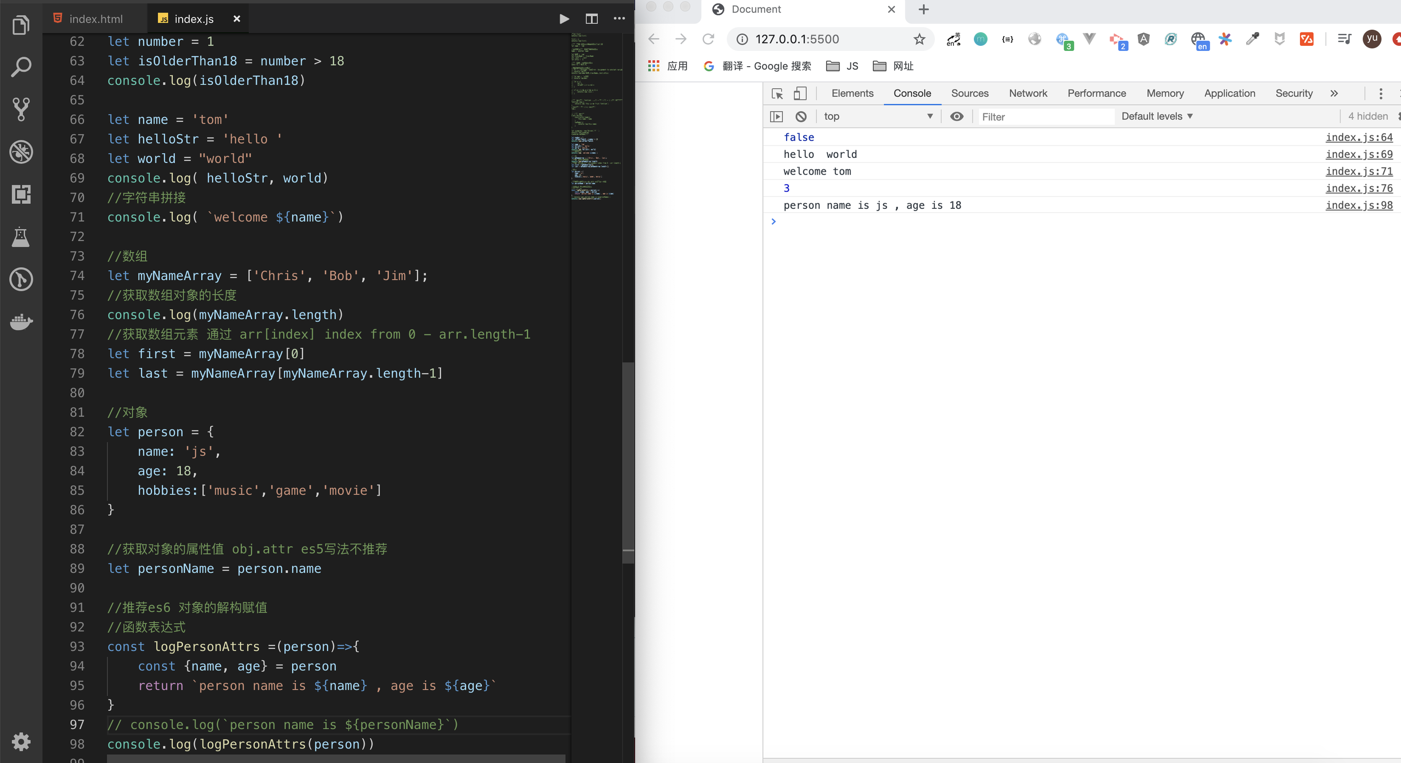
Task: Switch to the Network tab
Action: [1028, 94]
